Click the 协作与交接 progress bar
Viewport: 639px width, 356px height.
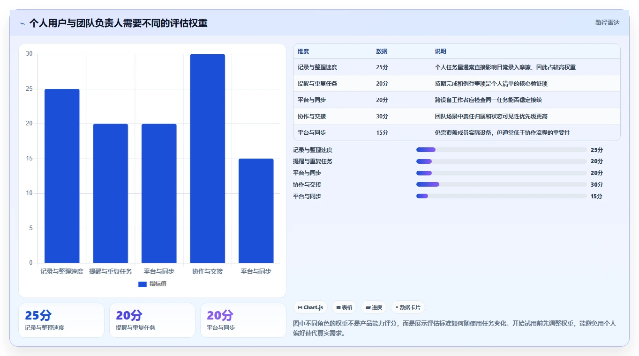pos(502,184)
